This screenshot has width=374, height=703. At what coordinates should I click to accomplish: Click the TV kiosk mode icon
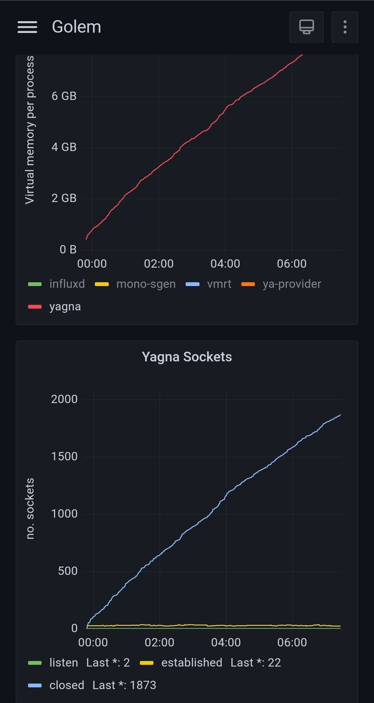[x=306, y=27]
